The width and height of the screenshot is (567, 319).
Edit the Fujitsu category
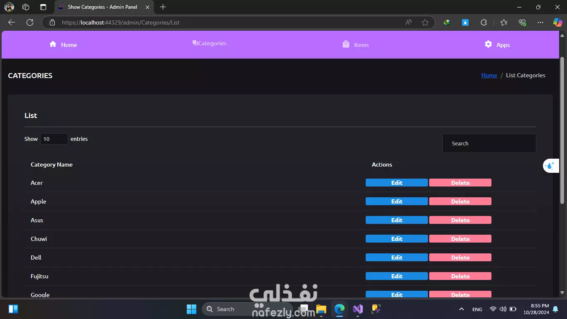click(397, 276)
